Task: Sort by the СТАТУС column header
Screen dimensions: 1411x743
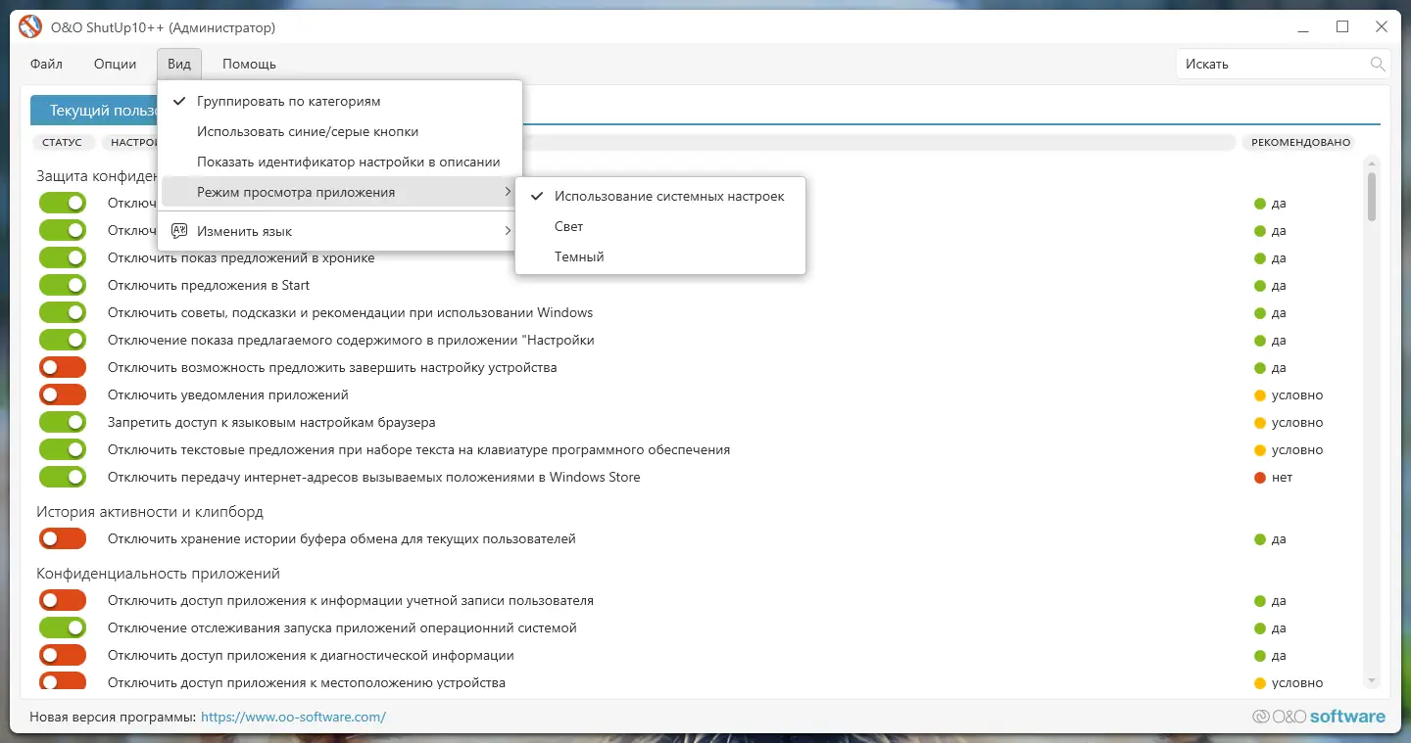Action: (x=63, y=143)
